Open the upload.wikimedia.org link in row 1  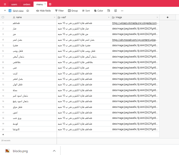[x=135, y=23]
